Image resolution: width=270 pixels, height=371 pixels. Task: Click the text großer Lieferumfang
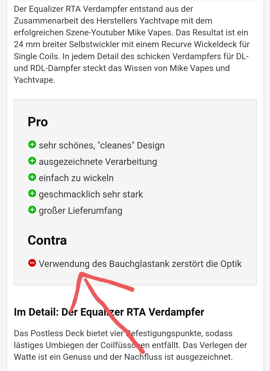pyautogui.click(x=80, y=211)
